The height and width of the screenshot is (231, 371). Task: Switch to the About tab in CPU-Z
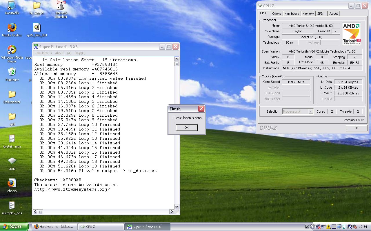334,14
